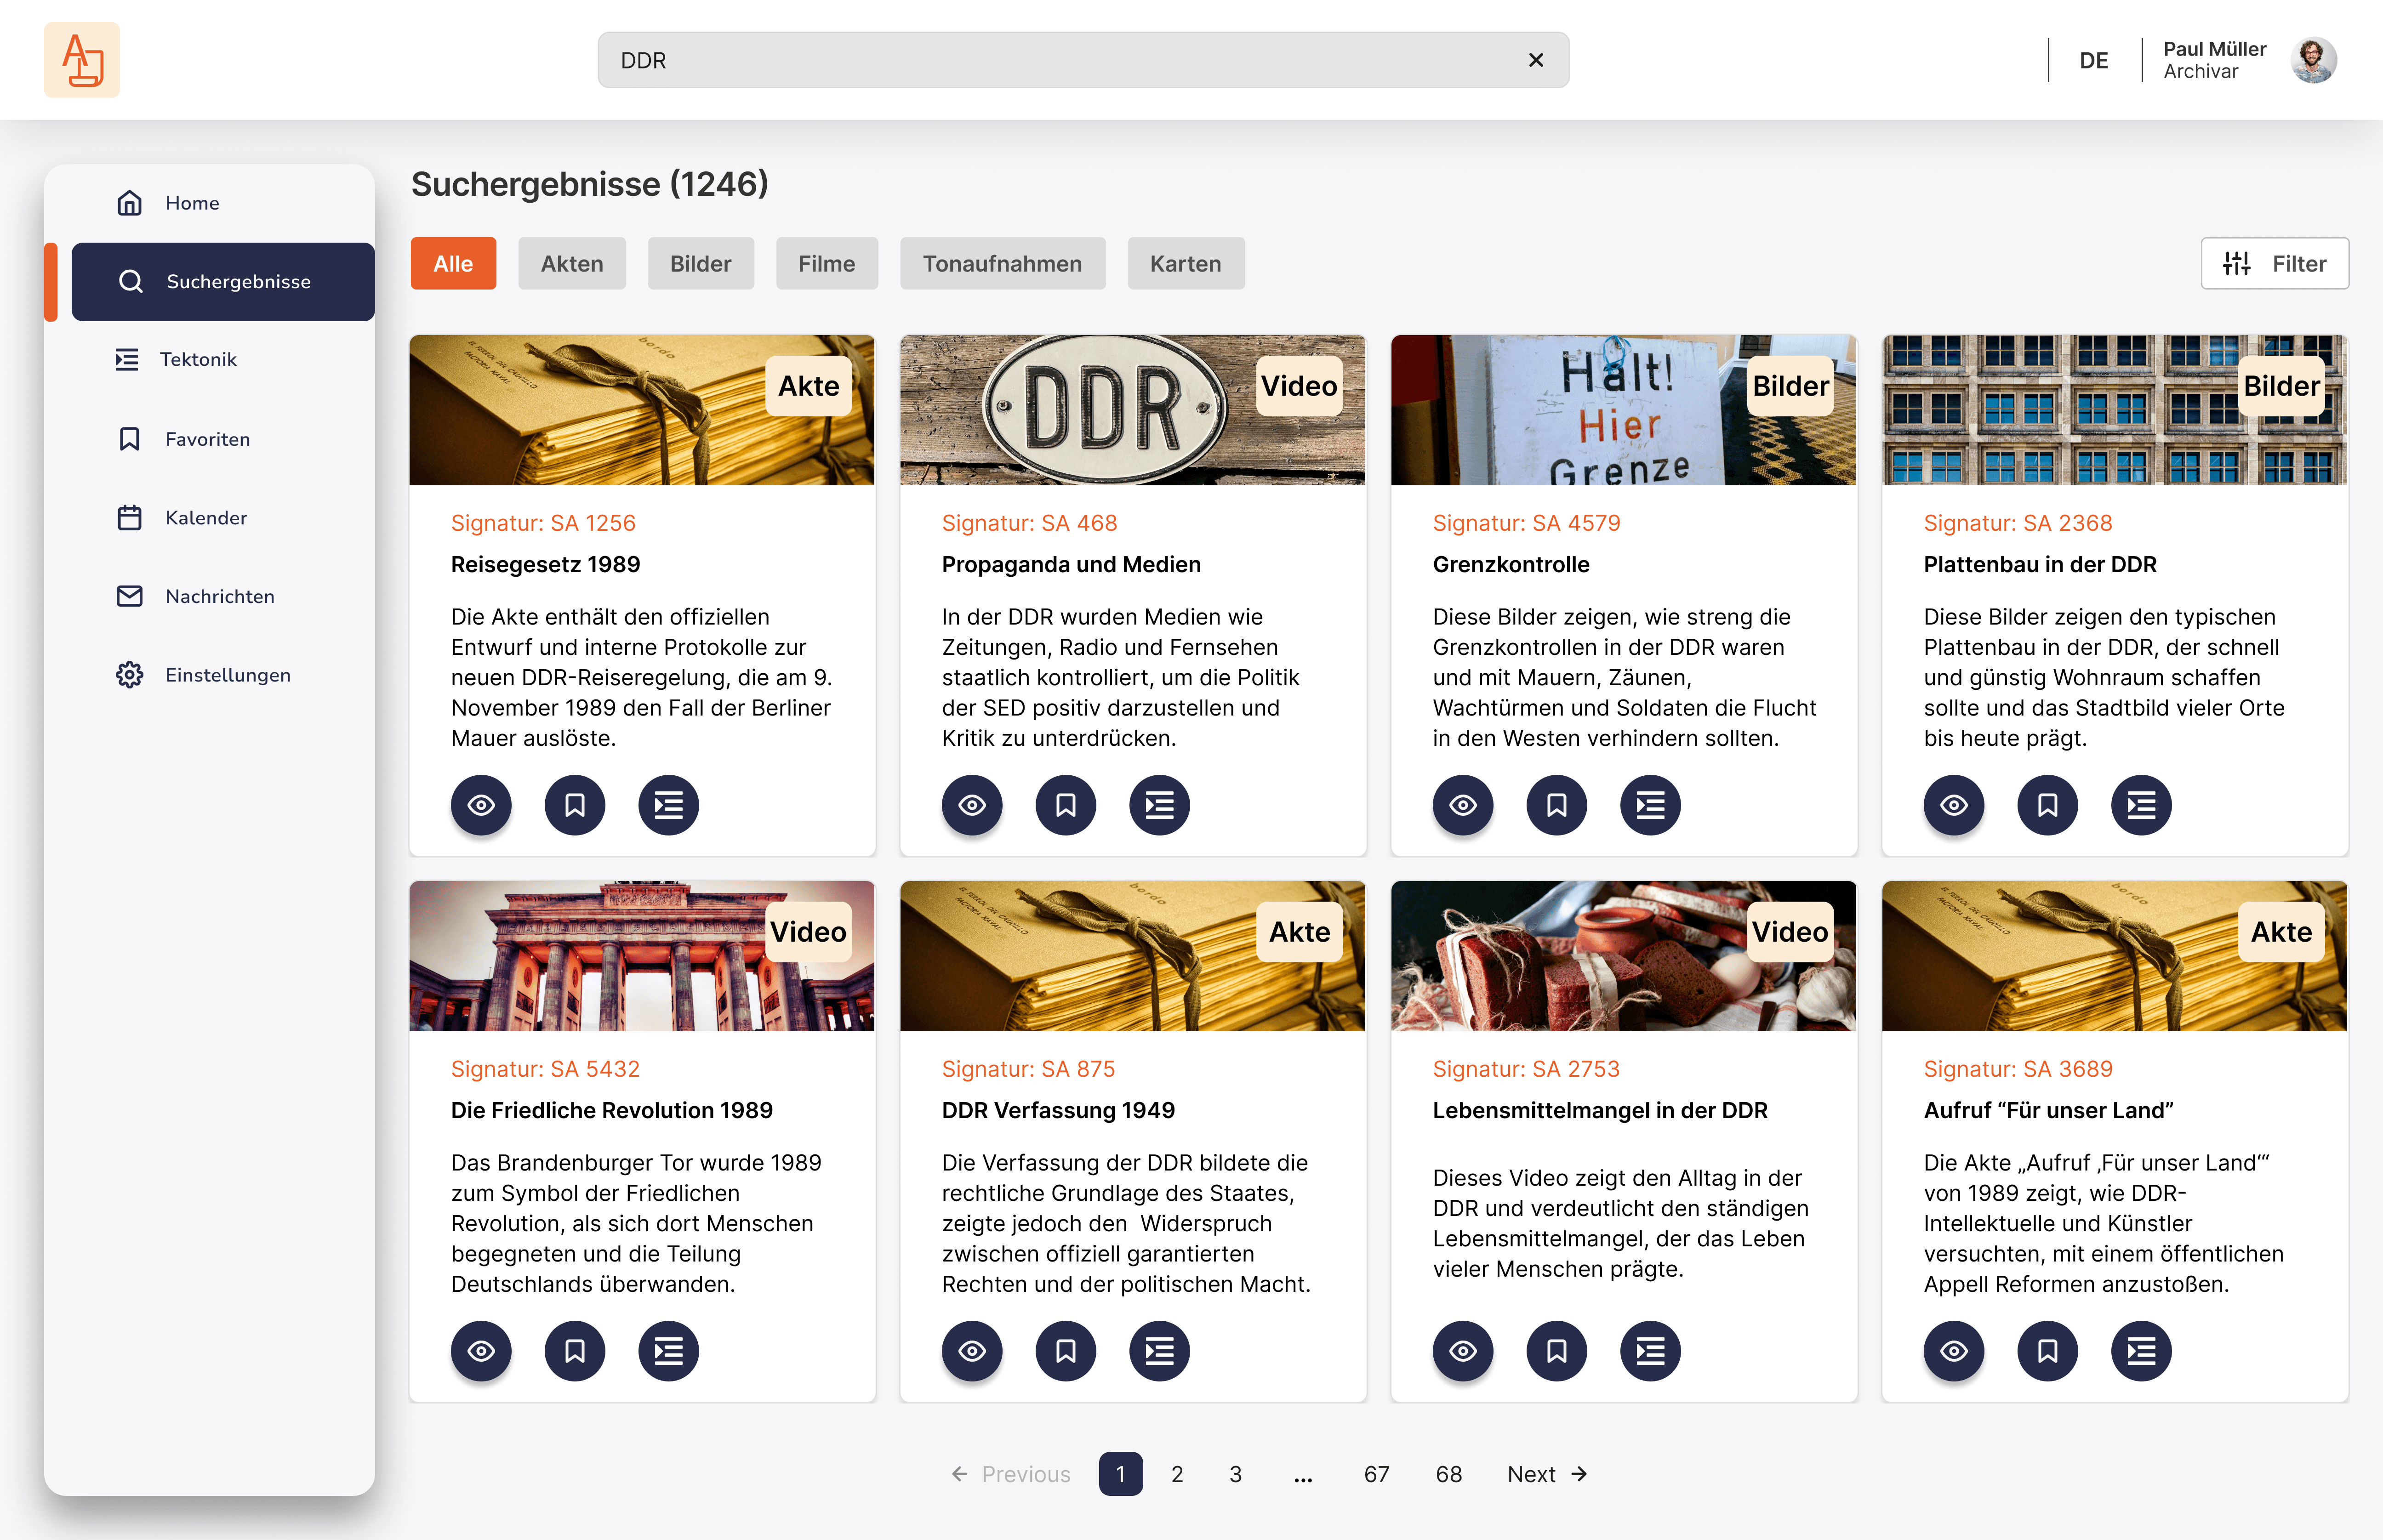Change the language with DE selector

coord(2093,60)
